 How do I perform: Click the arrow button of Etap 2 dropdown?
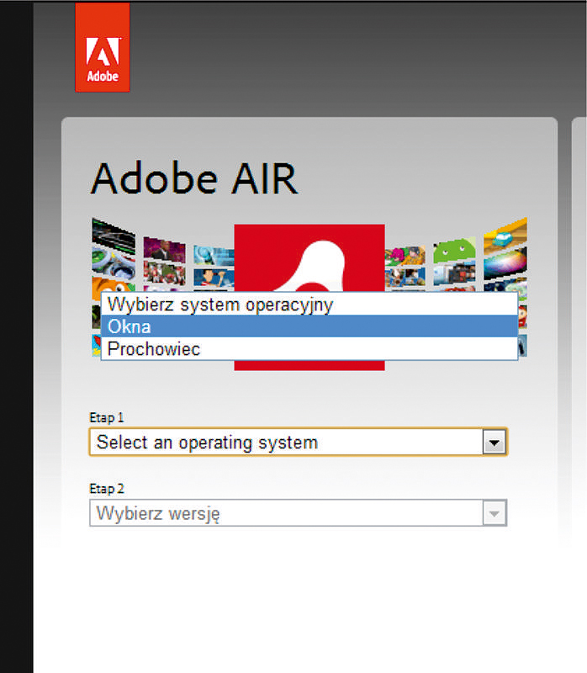click(x=494, y=513)
